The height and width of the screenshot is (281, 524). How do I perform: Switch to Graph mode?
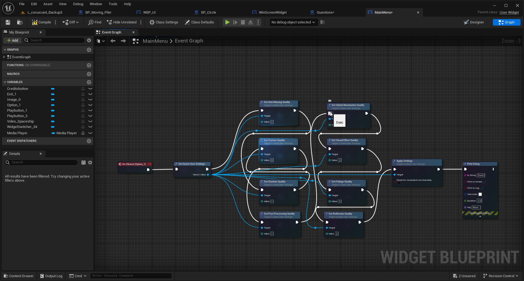coord(507,22)
